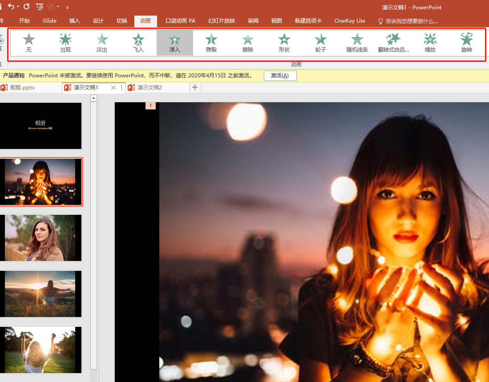Screen dimensions: 489x382
Task: Start slideshow from beginning via quick access icon
Action: click(40, 7)
